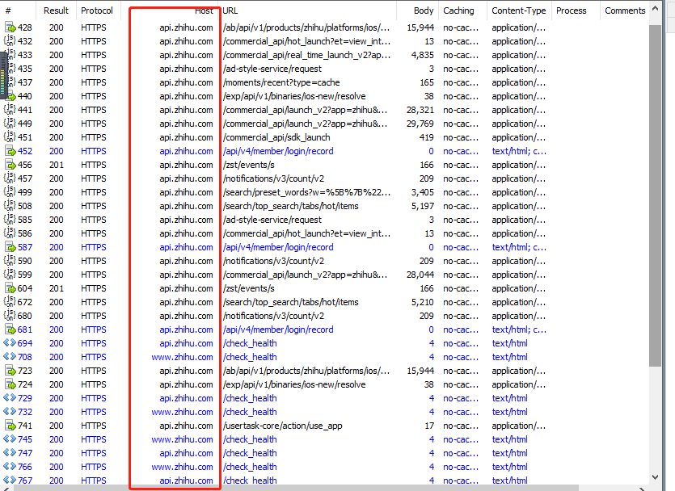Click the Content-Type column header
The width and height of the screenshot is (675, 491).
click(518, 10)
